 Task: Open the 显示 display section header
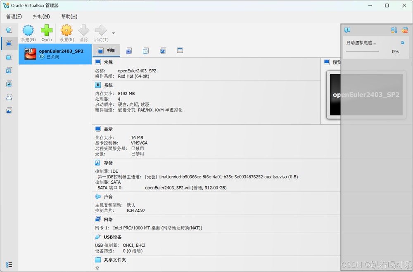[108, 129]
